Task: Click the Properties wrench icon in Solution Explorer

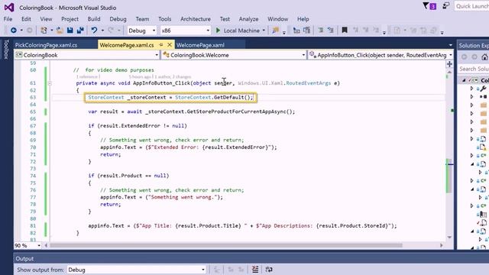Action: click(x=484, y=89)
